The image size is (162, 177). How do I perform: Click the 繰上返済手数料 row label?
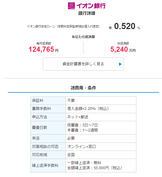(45, 165)
